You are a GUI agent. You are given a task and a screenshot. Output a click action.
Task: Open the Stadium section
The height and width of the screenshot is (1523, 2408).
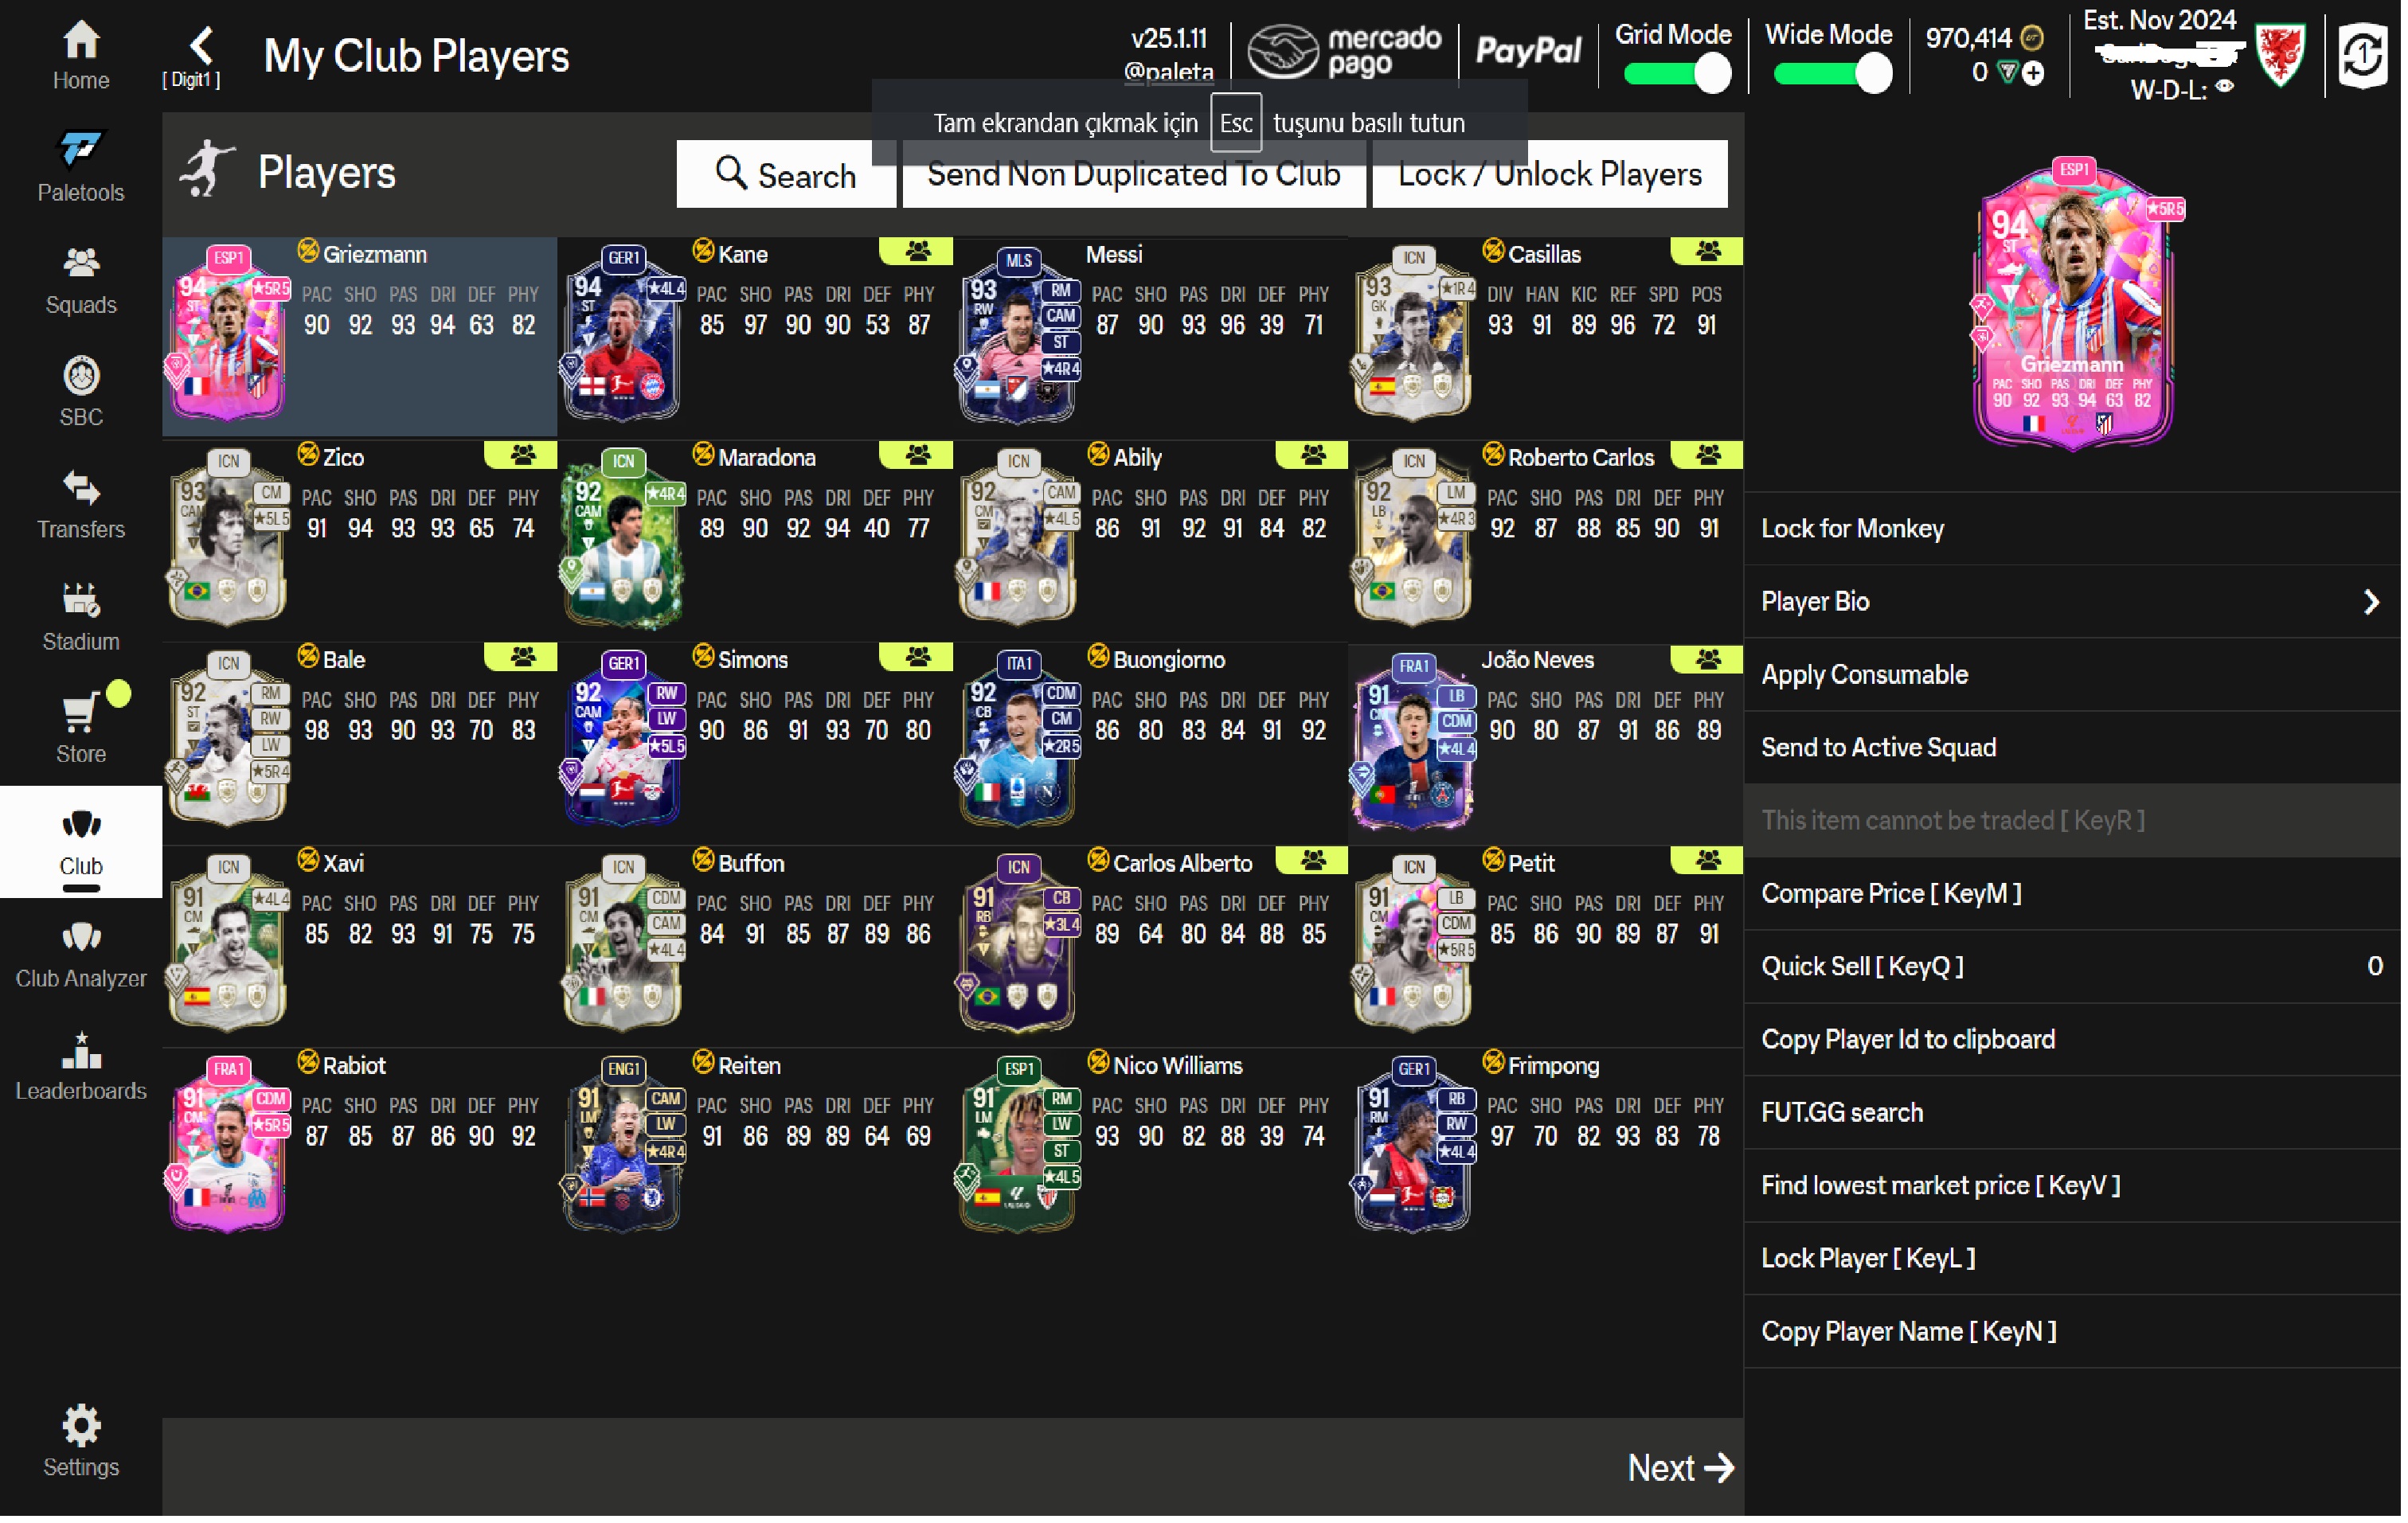click(81, 601)
